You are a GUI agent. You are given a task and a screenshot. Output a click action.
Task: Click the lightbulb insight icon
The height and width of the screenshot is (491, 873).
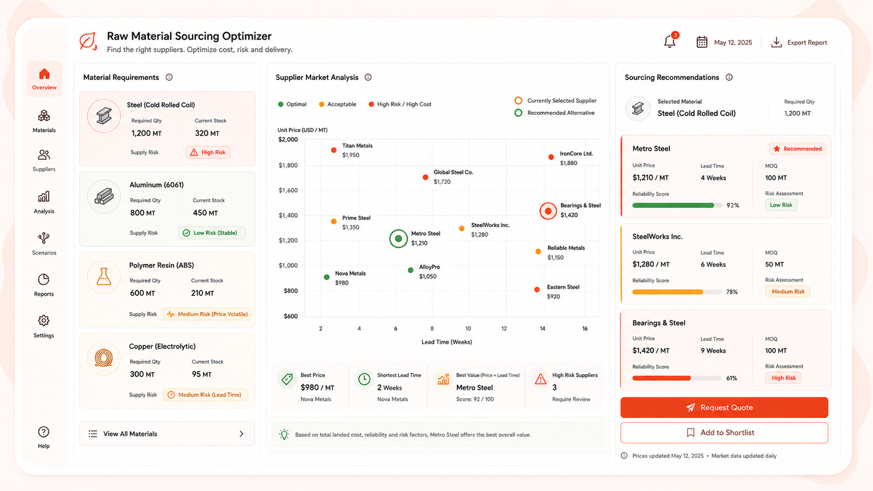tap(284, 434)
